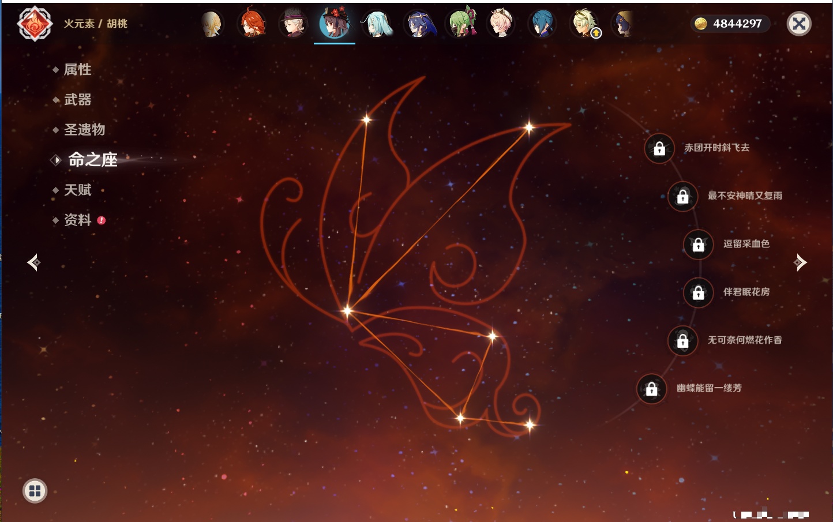The height and width of the screenshot is (522, 833).
Task: Select the red-haired character avatar
Action: [x=252, y=24]
